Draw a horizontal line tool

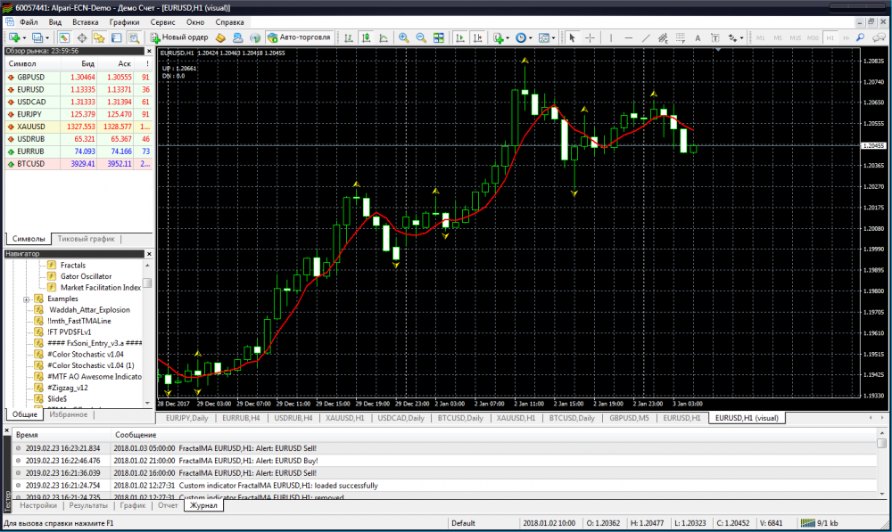pos(629,37)
